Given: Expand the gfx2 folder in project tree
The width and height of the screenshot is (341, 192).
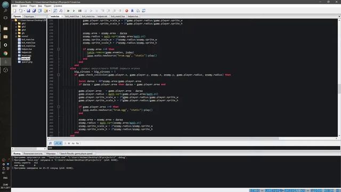Looking at the screenshot, I should [16, 23].
